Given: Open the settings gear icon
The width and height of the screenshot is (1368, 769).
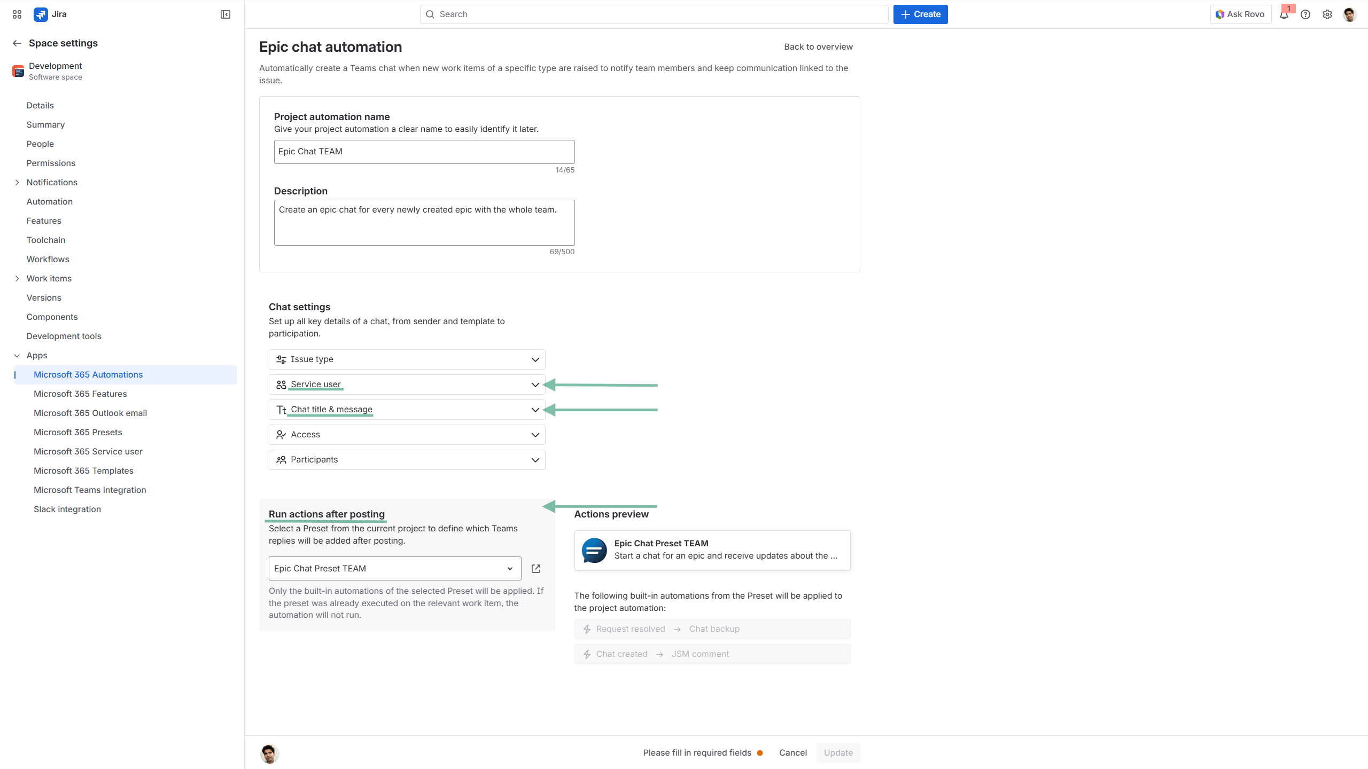Looking at the screenshot, I should [x=1327, y=14].
